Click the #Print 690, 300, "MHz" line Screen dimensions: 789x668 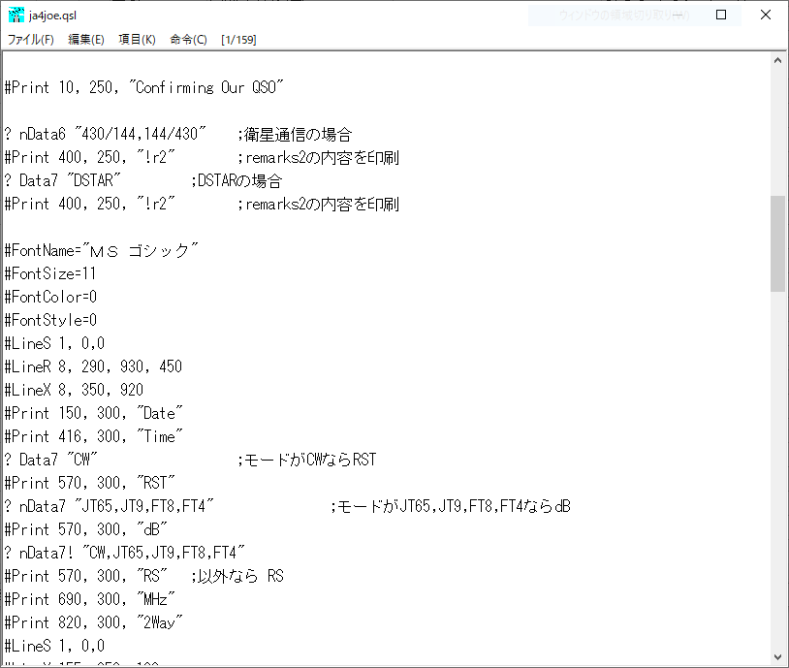click(89, 599)
